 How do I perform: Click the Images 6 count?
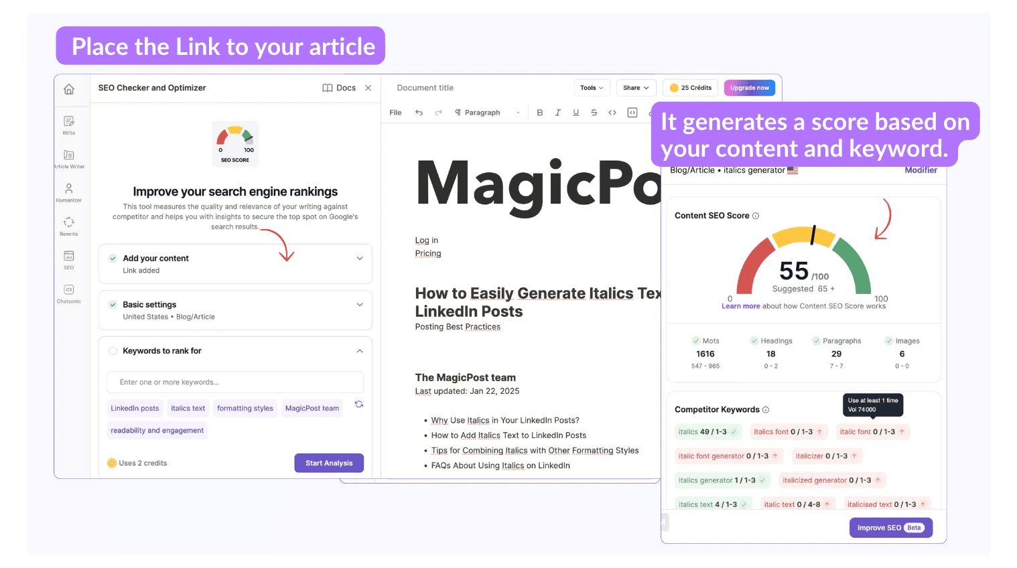coord(902,353)
